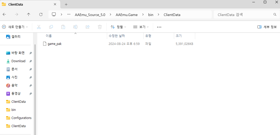The height and width of the screenshot is (135, 280).
Task: Open the View (보기) dropdown
Action: click(x=141, y=27)
